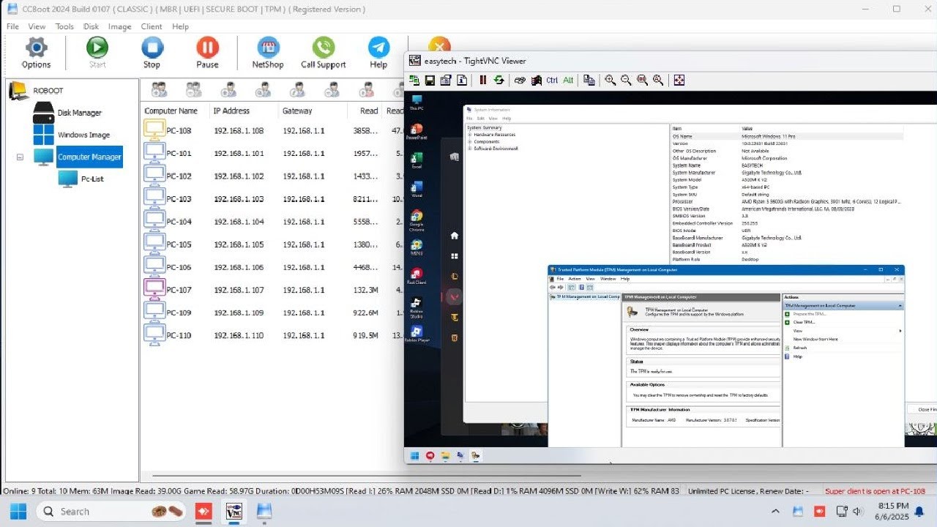Image resolution: width=937 pixels, height=527 pixels.
Task: Open the Window menu in TPM Management
Action: 608,279
